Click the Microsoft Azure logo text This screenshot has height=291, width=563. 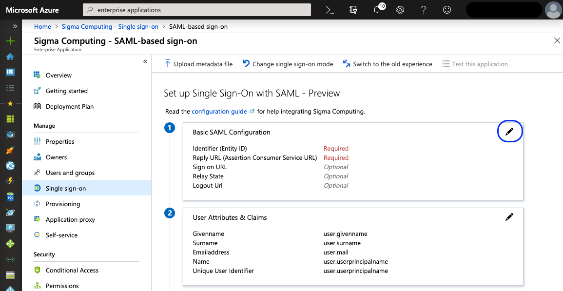click(x=32, y=10)
